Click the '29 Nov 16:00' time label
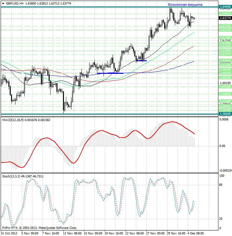Image resolution: width=232 pixels, height=236 pixels. (176, 233)
